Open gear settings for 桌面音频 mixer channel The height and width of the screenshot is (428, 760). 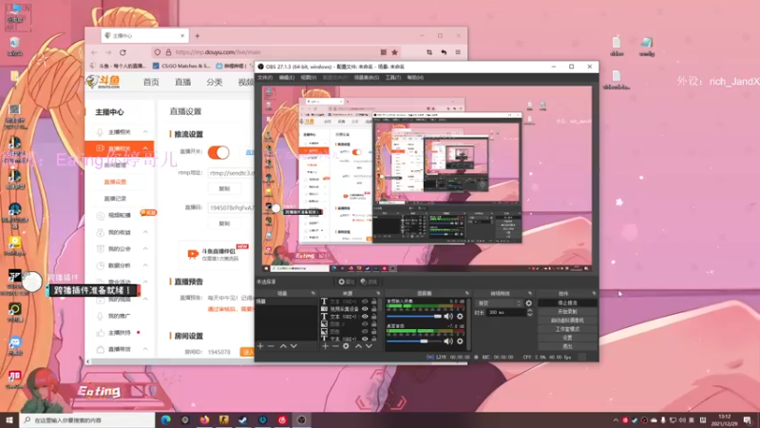point(460,341)
